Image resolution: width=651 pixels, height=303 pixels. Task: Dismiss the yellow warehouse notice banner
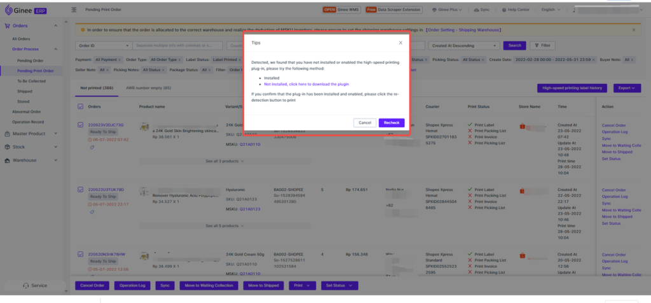[x=634, y=30]
